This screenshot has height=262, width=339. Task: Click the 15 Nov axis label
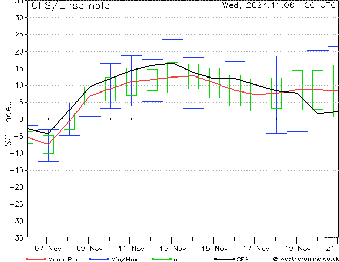tap(215, 249)
